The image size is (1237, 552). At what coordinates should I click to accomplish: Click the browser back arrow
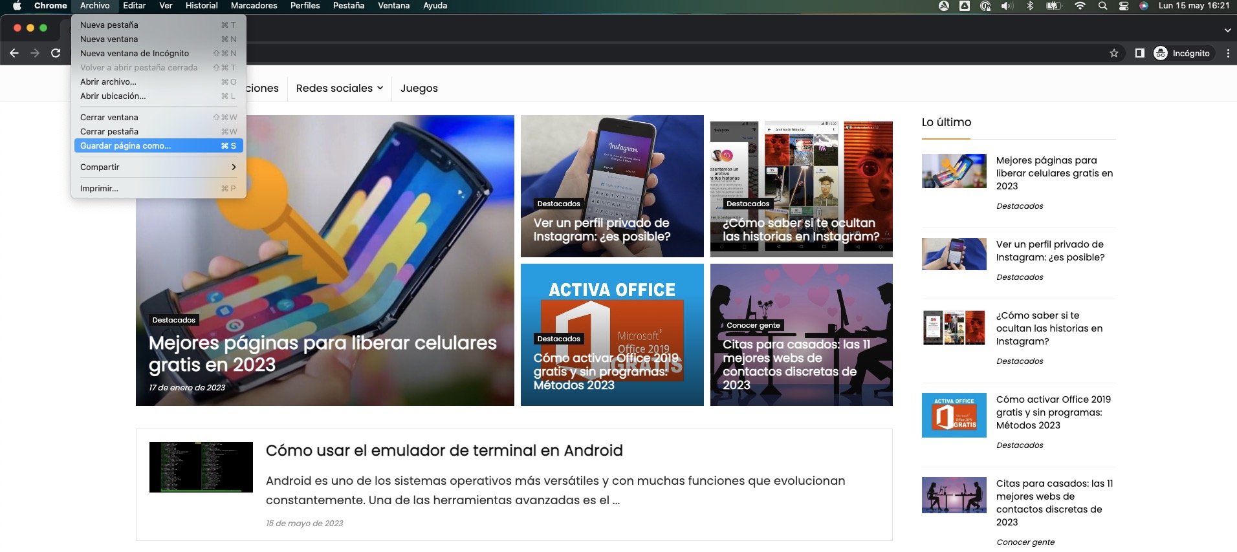pos(14,53)
